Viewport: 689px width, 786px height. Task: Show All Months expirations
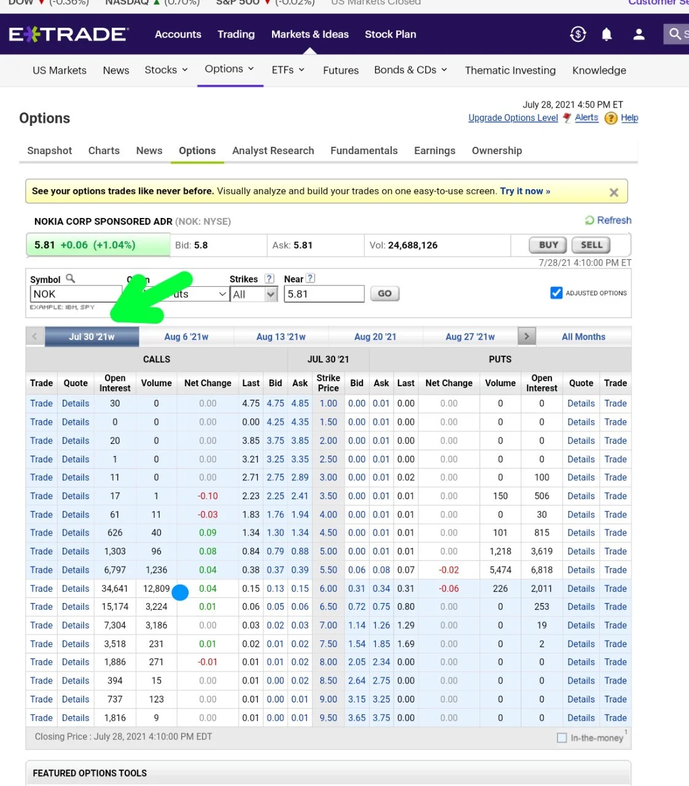pyautogui.click(x=583, y=337)
